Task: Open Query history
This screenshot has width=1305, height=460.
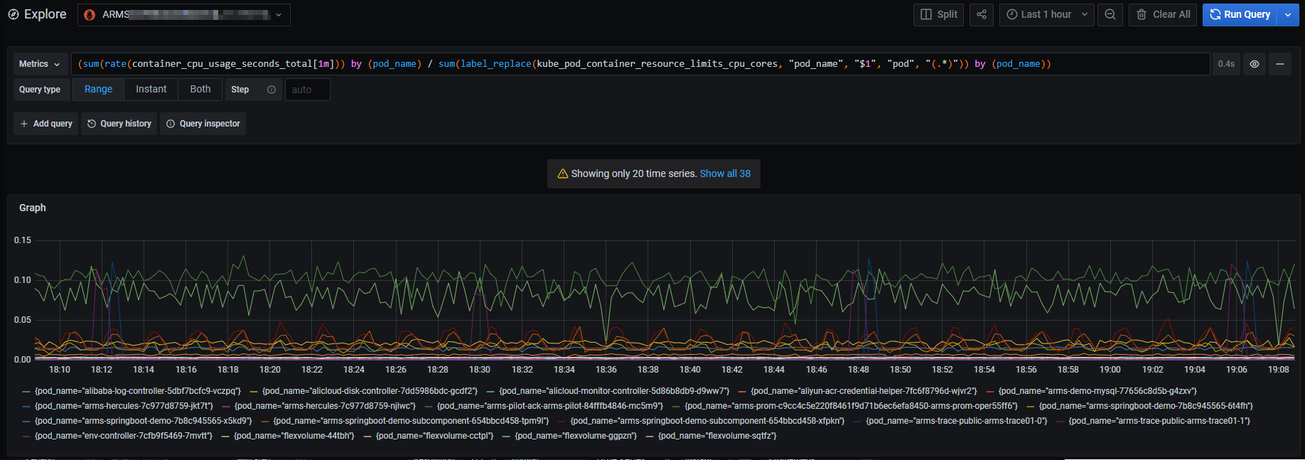Action: [x=119, y=124]
